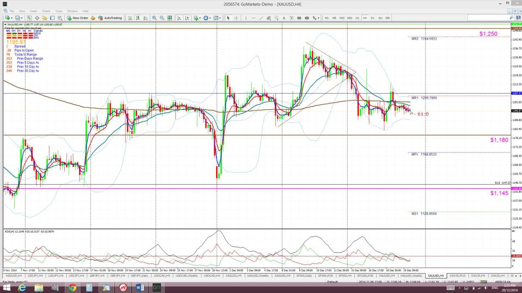Tile chart windows icon

[170, 18]
